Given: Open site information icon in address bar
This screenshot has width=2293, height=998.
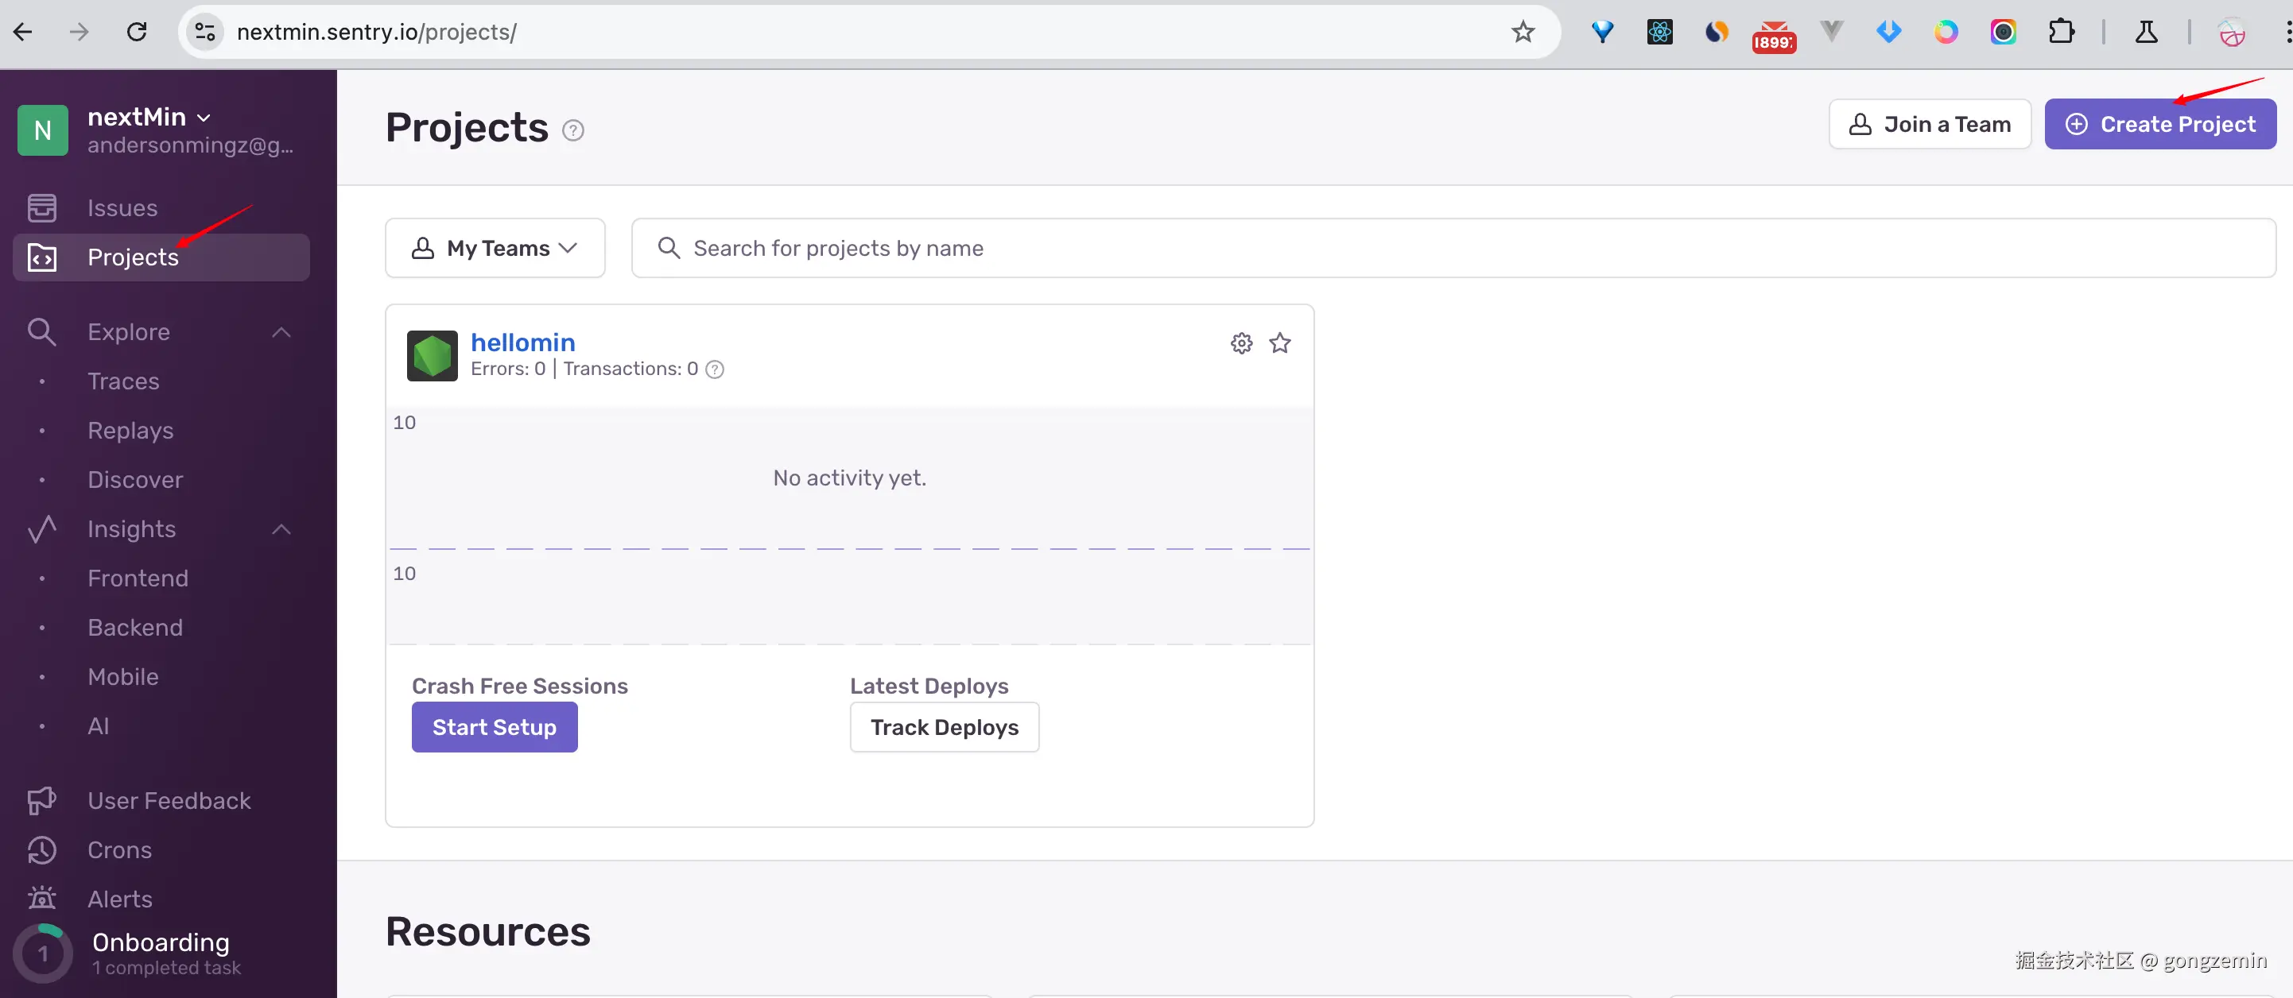Looking at the screenshot, I should 205,32.
